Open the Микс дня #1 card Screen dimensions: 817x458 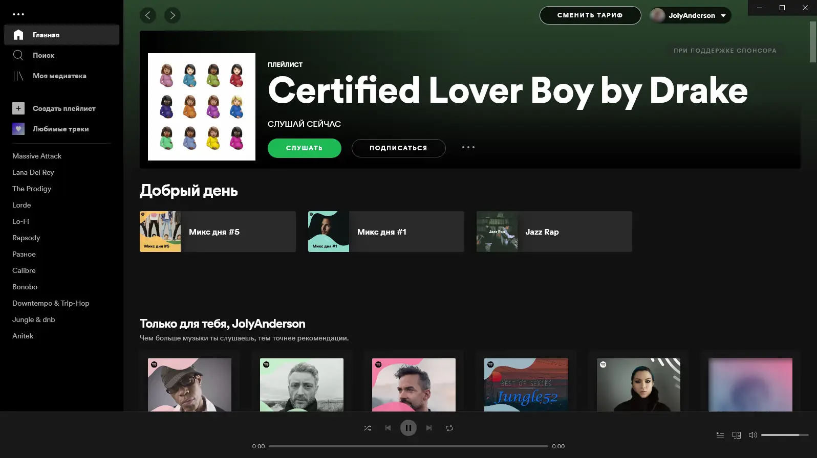click(x=386, y=232)
